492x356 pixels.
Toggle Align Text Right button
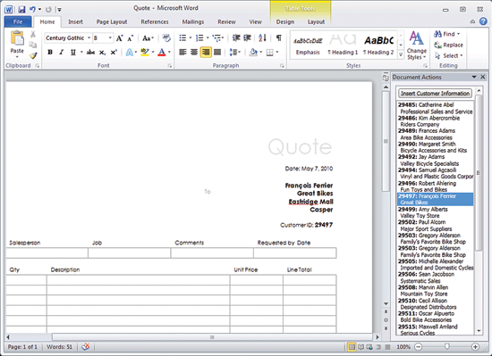pyautogui.click(x=206, y=52)
